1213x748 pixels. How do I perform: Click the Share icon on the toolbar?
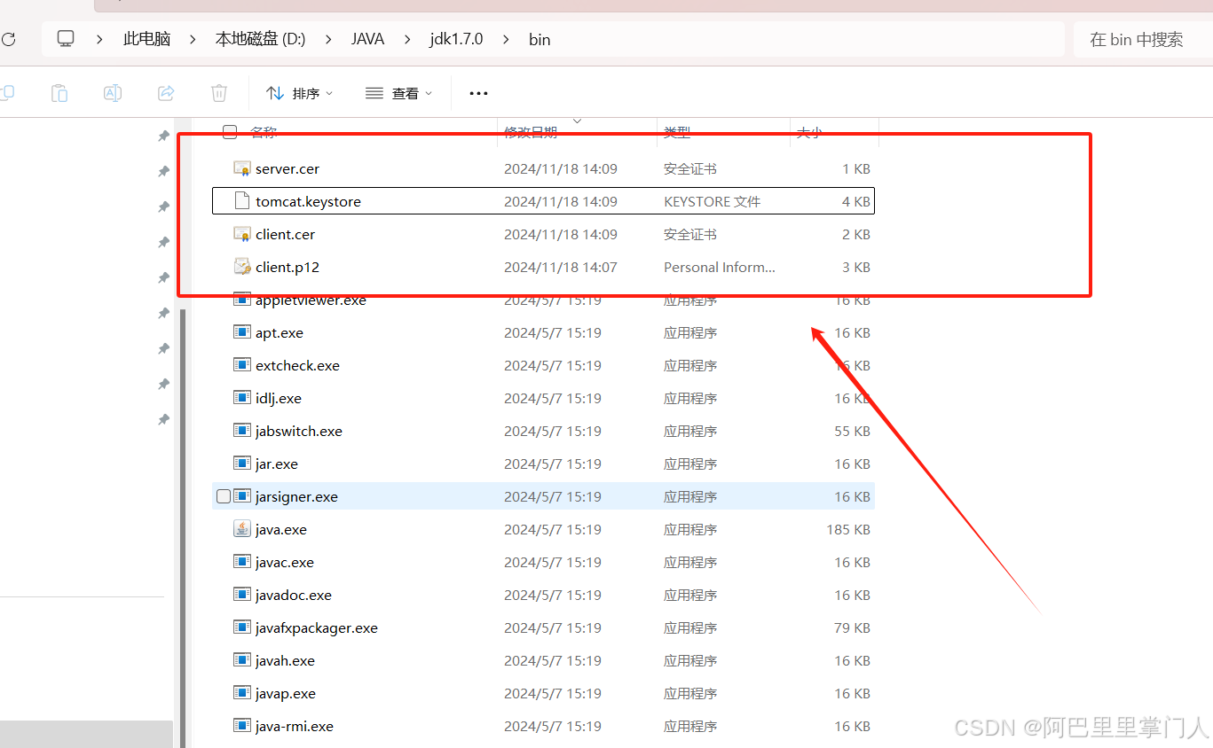[x=165, y=93]
